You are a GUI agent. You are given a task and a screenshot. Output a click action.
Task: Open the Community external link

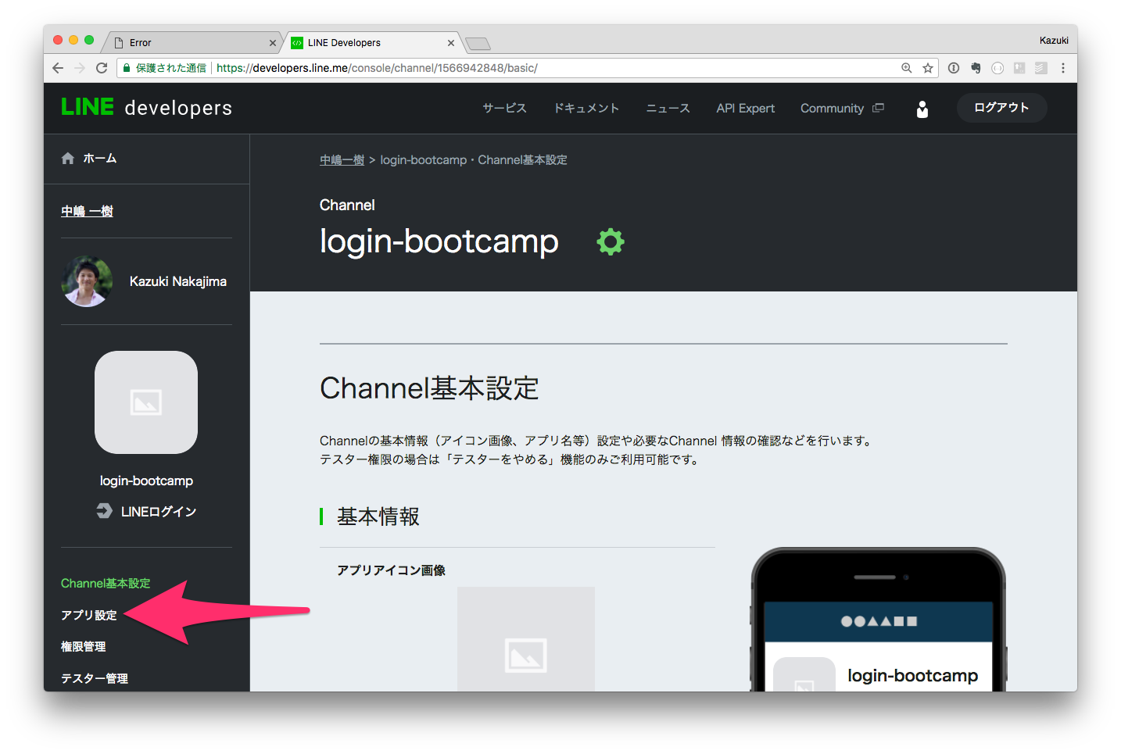(842, 108)
